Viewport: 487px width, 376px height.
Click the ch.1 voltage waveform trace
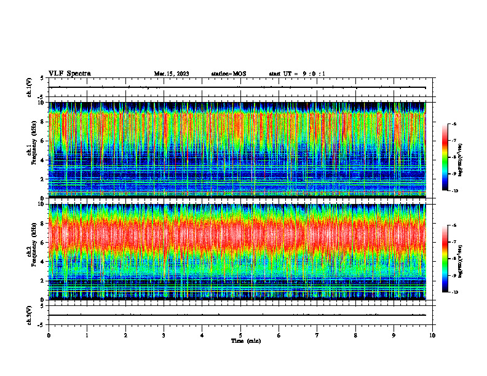click(237, 87)
